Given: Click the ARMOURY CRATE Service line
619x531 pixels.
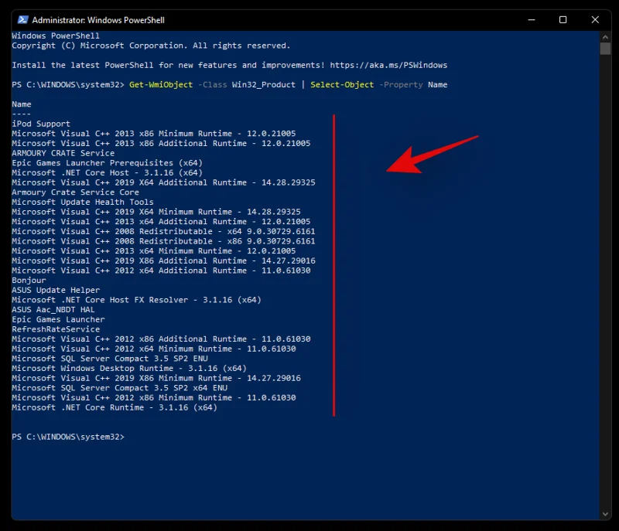Looking at the screenshot, I should tap(62, 153).
